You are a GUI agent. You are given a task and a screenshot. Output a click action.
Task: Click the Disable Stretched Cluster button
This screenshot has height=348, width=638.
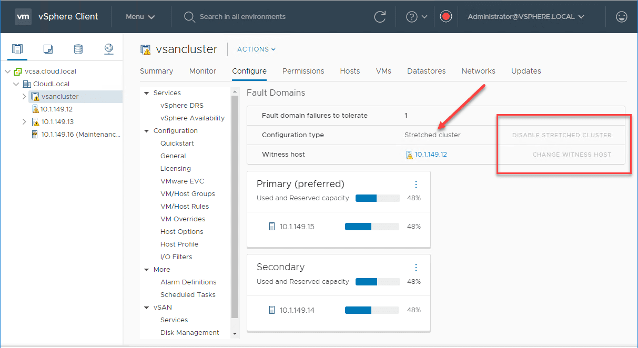562,135
